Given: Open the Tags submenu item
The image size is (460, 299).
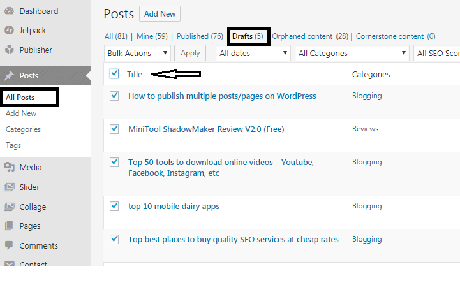Looking at the screenshot, I should click(x=13, y=145).
